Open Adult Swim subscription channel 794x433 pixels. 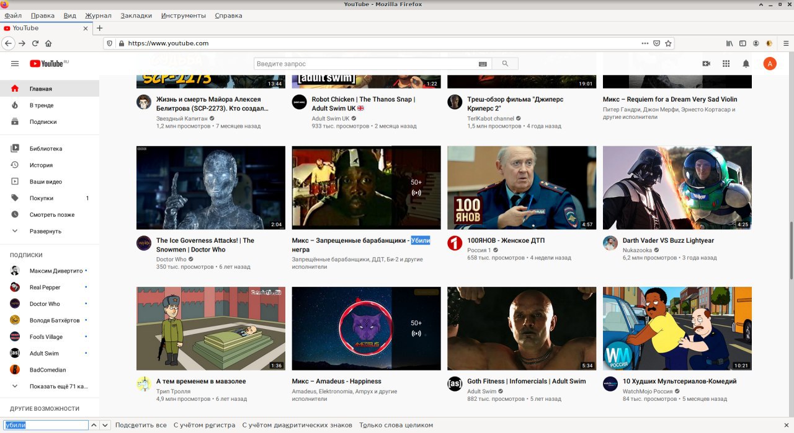pyautogui.click(x=50, y=353)
